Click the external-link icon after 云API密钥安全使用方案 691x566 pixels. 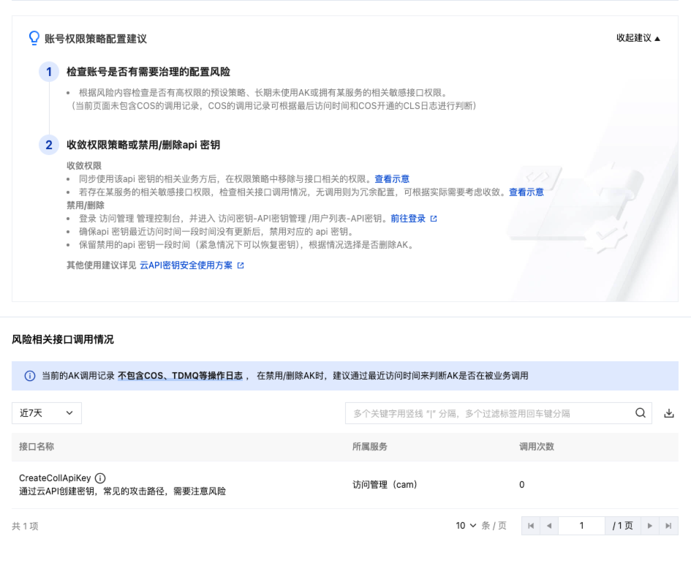pos(241,265)
